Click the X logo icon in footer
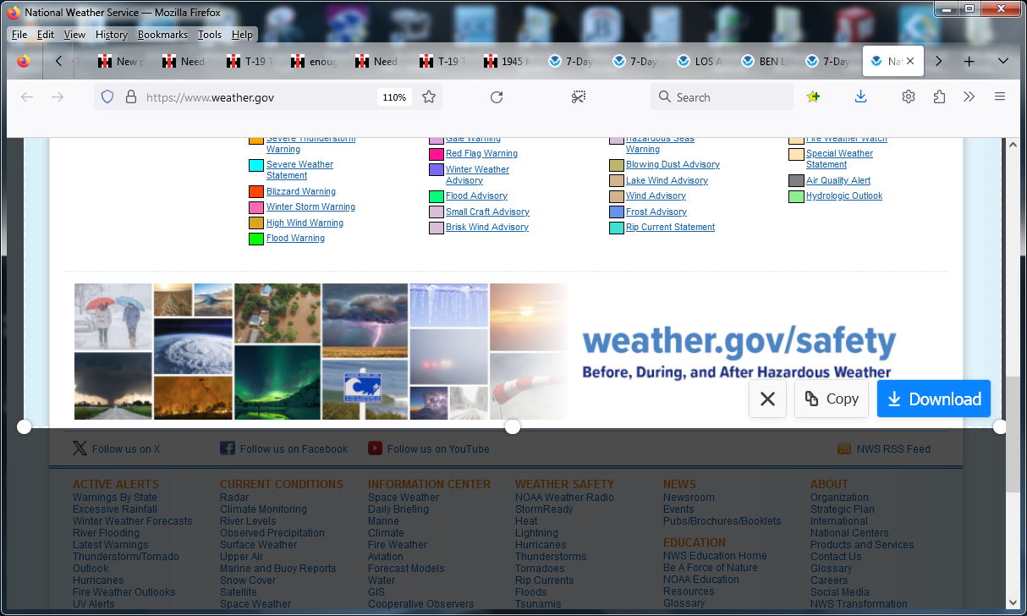The image size is (1027, 616). [80, 448]
